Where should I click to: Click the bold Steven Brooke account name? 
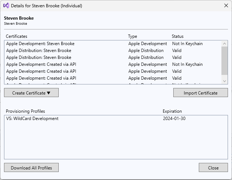[x=19, y=18]
